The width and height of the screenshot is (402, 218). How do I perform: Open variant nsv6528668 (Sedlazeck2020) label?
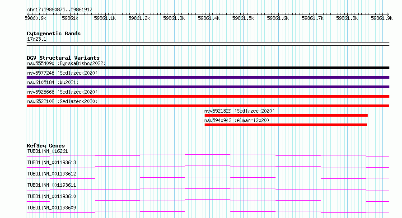62,92
